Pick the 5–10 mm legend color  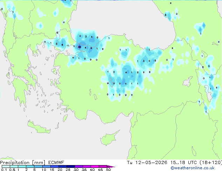point(38,166)
